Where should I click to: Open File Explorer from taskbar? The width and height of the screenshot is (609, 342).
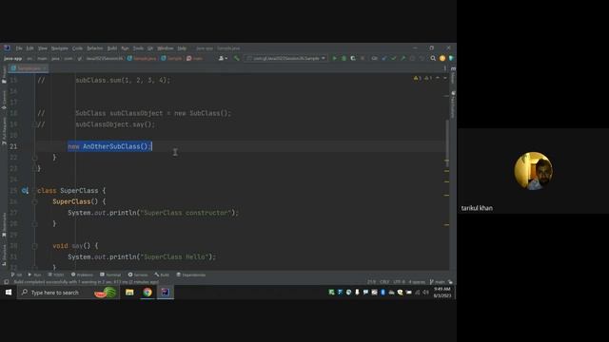click(129, 293)
